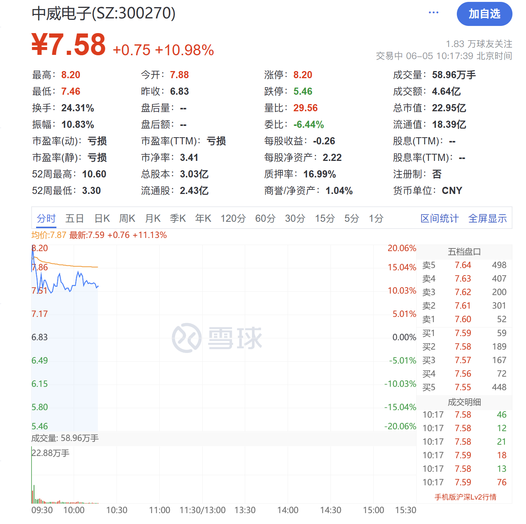Viewport: 526px width, 524px height.
Task: Click the 买1 row at 7.59
Action: point(464,333)
